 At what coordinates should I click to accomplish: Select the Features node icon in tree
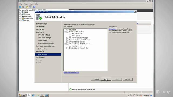coord(23,14)
